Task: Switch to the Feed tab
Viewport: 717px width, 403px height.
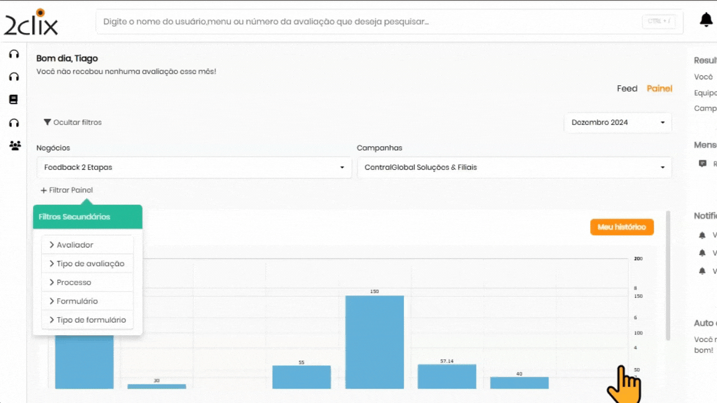Action: [627, 88]
